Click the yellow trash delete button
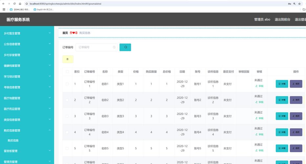This screenshot has height=164, width=306. click(68, 59)
